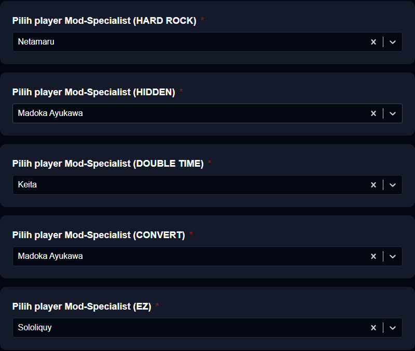Click the Keita selection field
The height and width of the screenshot is (351, 415).
(x=207, y=185)
